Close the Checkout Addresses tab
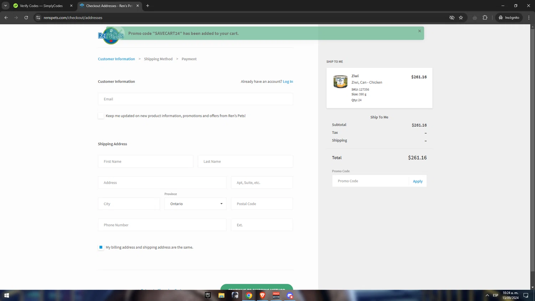 click(138, 6)
